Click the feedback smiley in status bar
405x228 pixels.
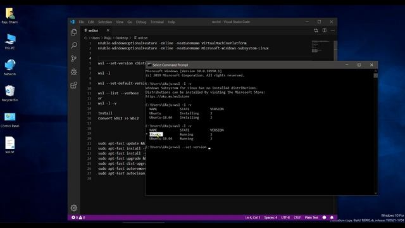(x=324, y=217)
